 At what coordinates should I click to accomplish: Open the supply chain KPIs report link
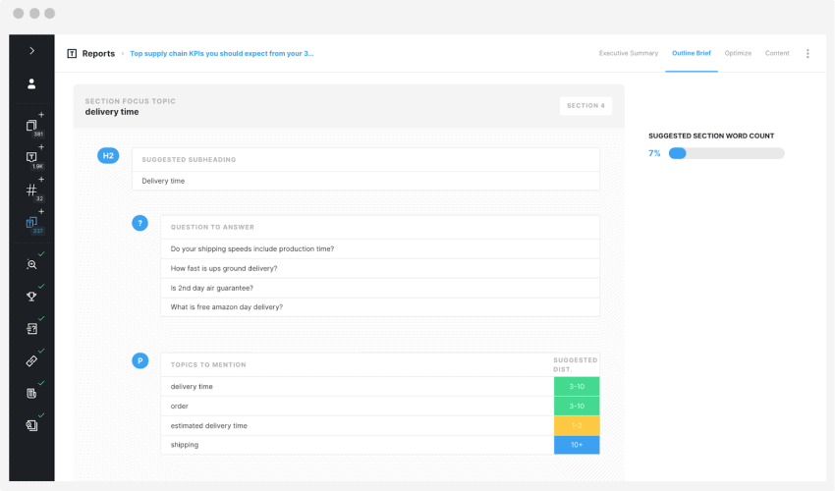[x=222, y=53]
